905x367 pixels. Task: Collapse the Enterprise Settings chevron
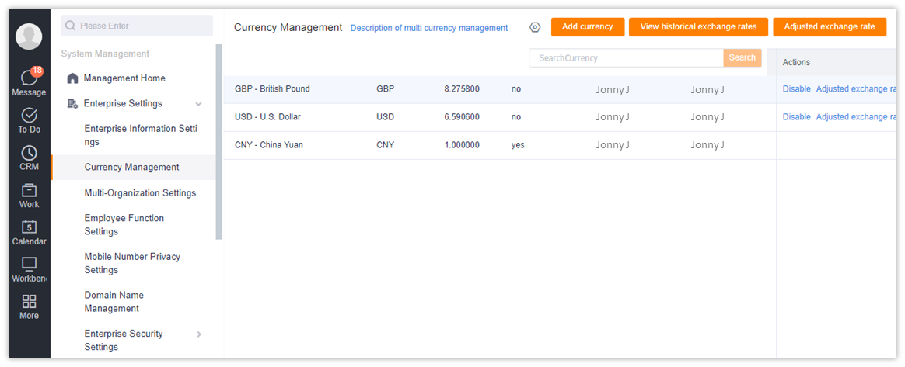coord(198,104)
